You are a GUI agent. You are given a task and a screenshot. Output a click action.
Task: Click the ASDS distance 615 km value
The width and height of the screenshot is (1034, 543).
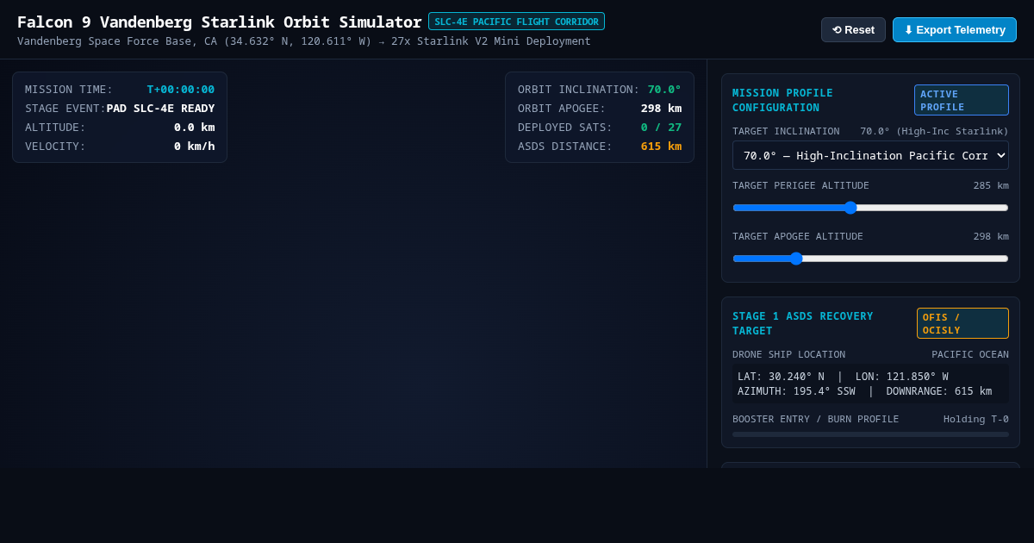[x=661, y=147]
